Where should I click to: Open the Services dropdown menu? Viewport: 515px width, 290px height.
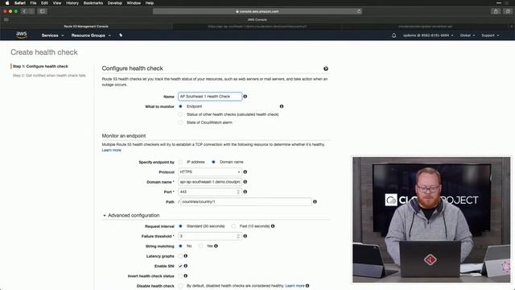52,35
